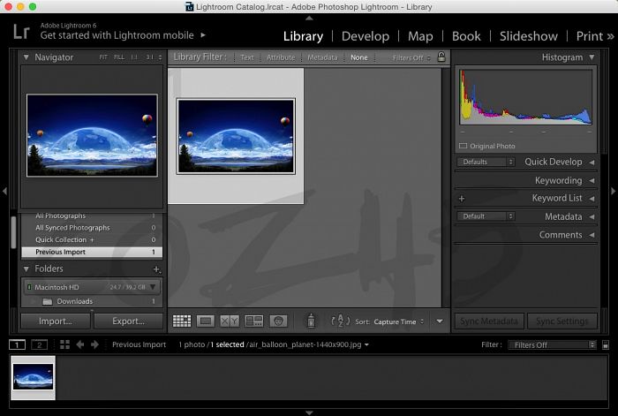Select the Painter spray can tool
The width and height of the screenshot is (618, 416).
click(x=310, y=321)
